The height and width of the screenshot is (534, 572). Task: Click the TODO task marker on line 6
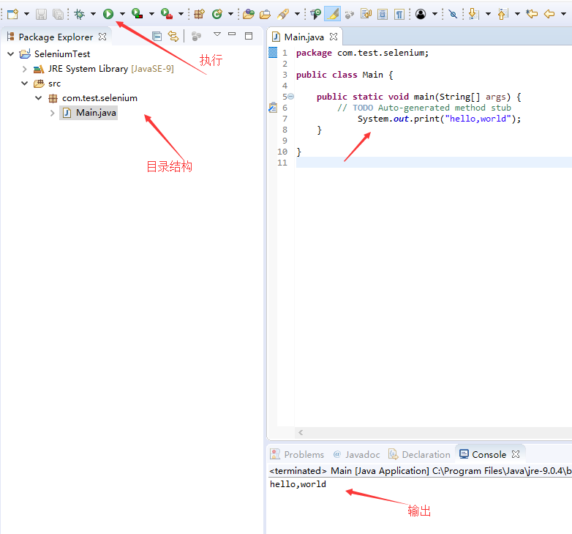273,108
